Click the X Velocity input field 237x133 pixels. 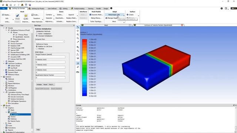coord(50,62)
